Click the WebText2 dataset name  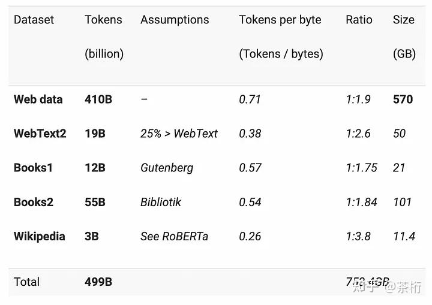40,134
